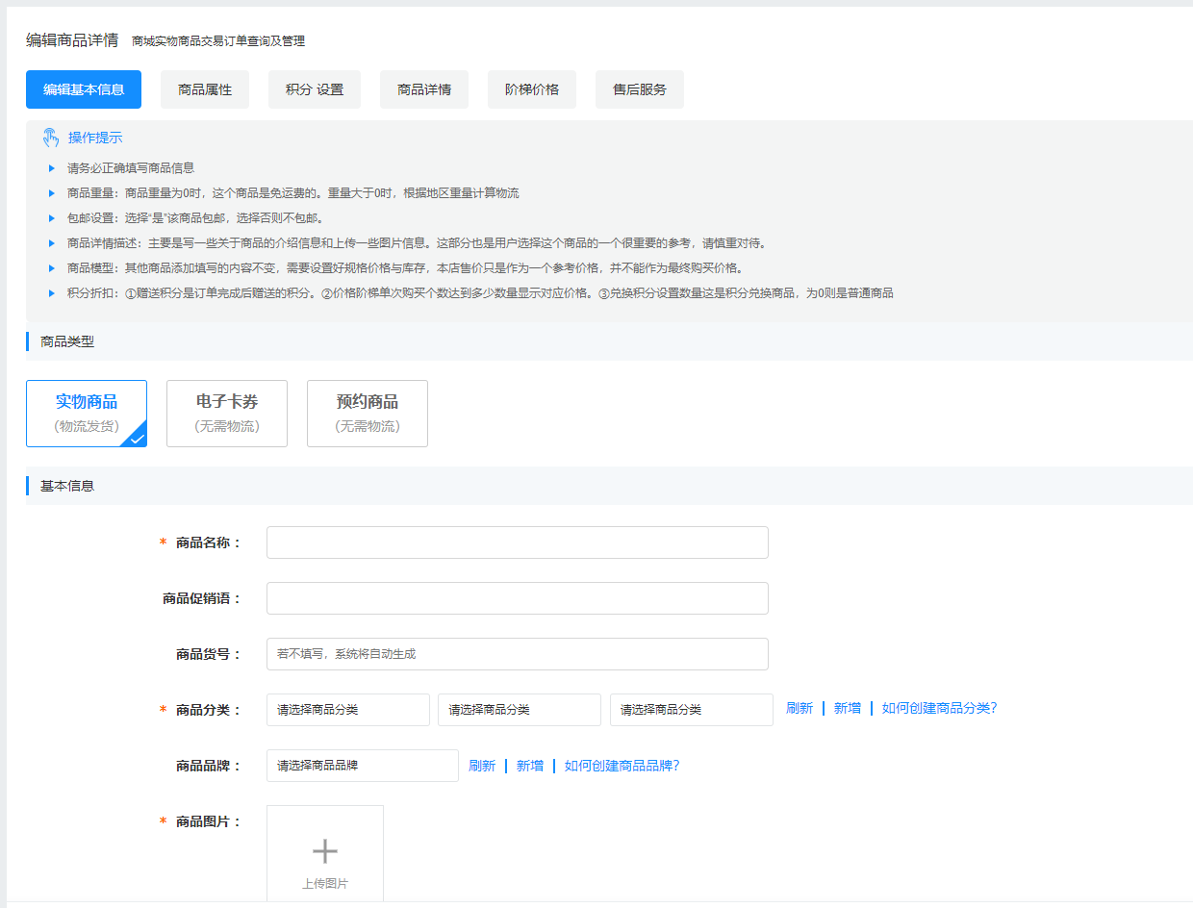Select 预约商品 product type
1193x908 pixels.
(368, 414)
